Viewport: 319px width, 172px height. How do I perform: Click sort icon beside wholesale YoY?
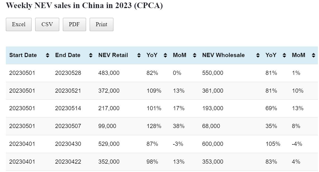click(x=284, y=55)
